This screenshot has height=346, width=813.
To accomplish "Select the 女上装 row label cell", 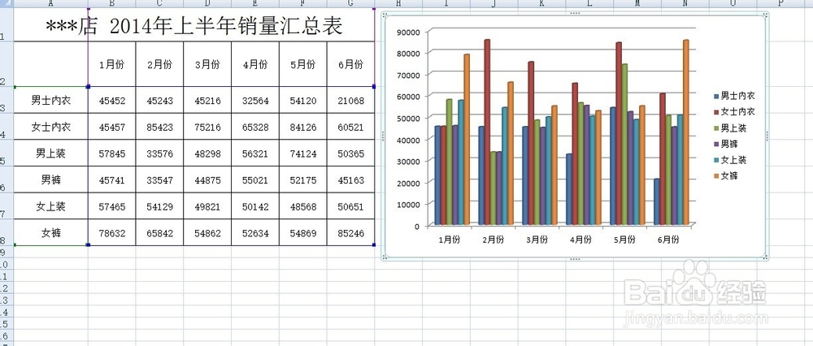I will coord(51,206).
